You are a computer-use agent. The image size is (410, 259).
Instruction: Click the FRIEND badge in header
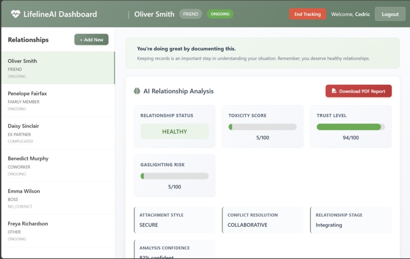(191, 14)
